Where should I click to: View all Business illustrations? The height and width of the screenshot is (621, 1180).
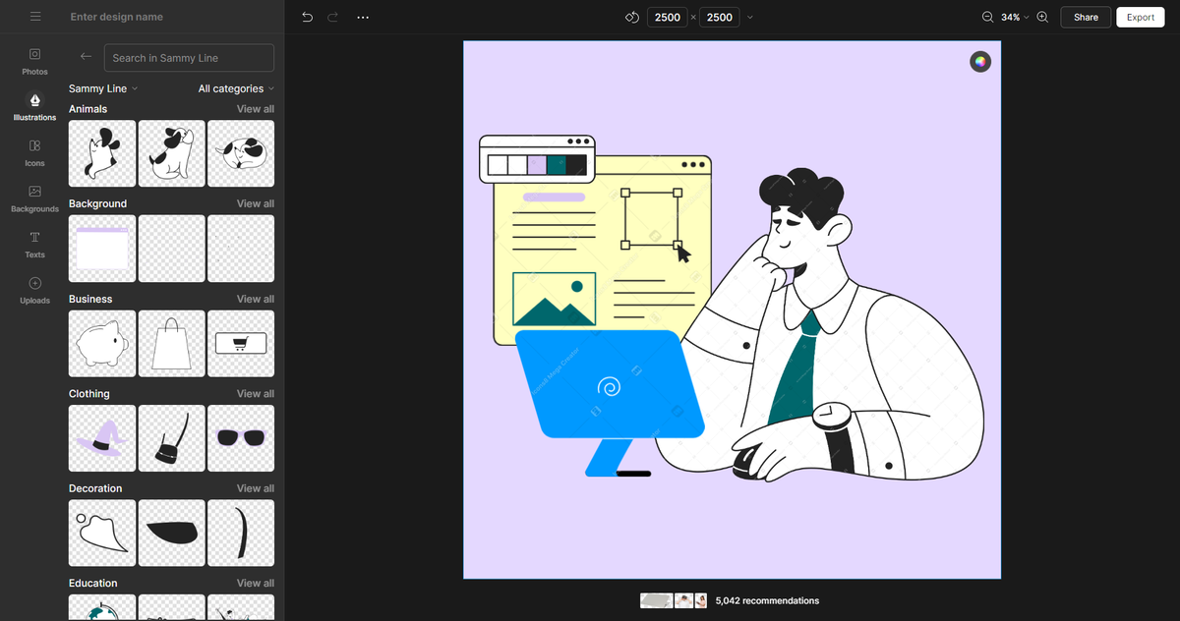click(x=256, y=299)
